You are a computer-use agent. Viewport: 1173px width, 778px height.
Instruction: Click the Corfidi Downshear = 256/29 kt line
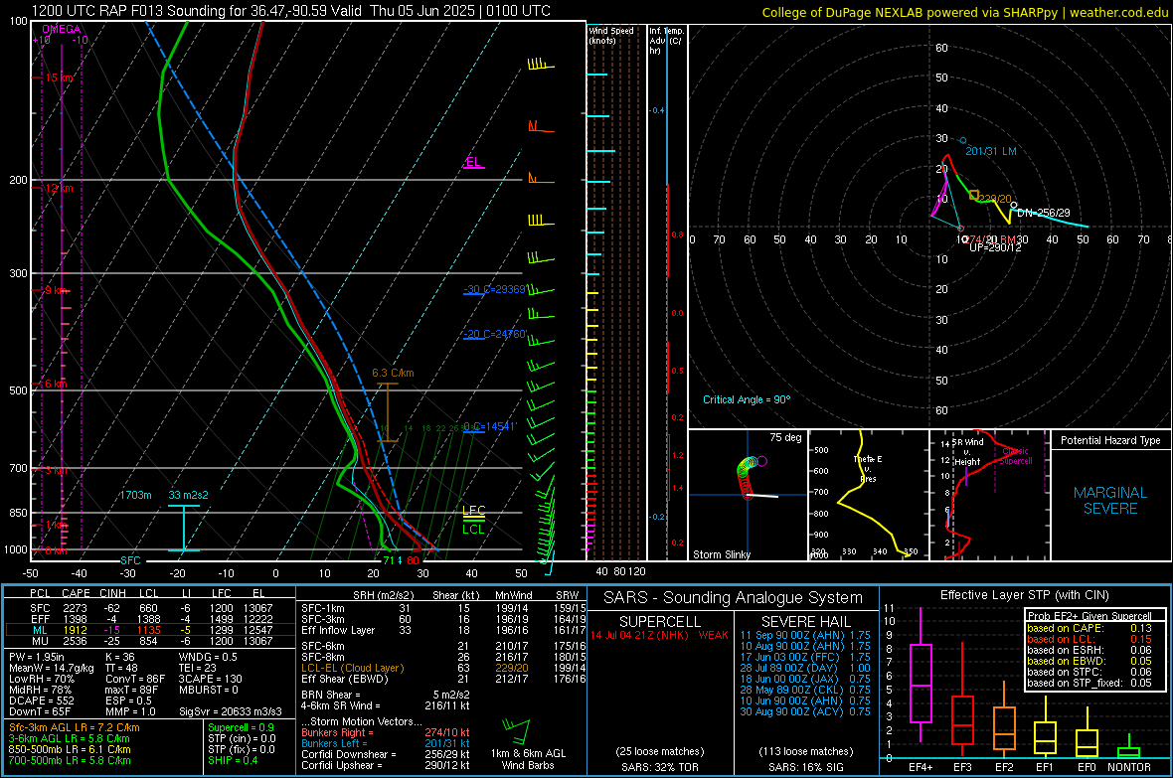coord(386,754)
